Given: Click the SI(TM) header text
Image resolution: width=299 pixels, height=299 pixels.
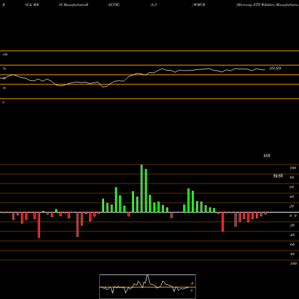Looking at the screenshot, I should [114, 5].
